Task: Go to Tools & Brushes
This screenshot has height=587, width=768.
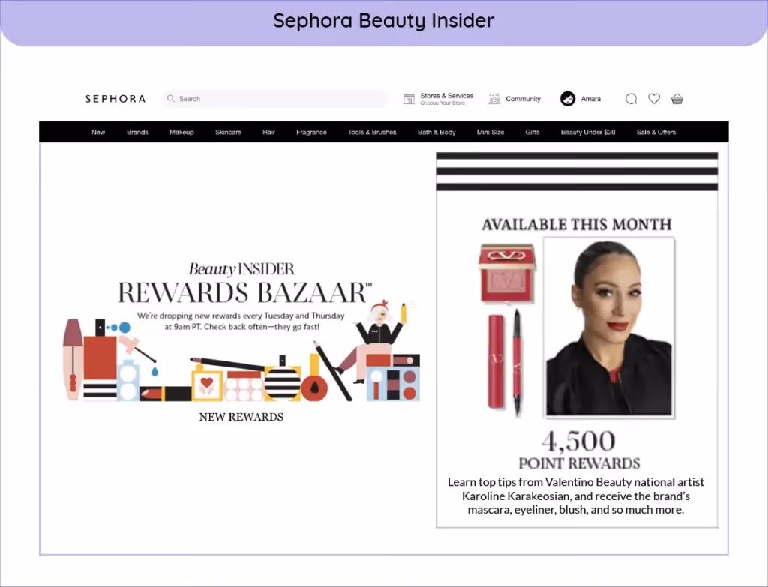Action: (372, 132)
